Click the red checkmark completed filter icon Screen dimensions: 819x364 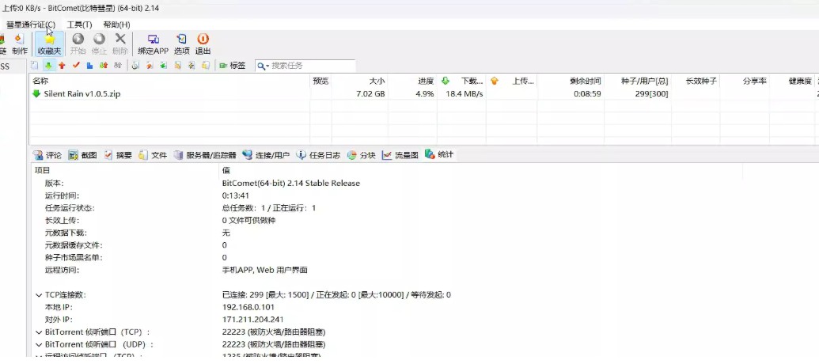click(76, 66)
